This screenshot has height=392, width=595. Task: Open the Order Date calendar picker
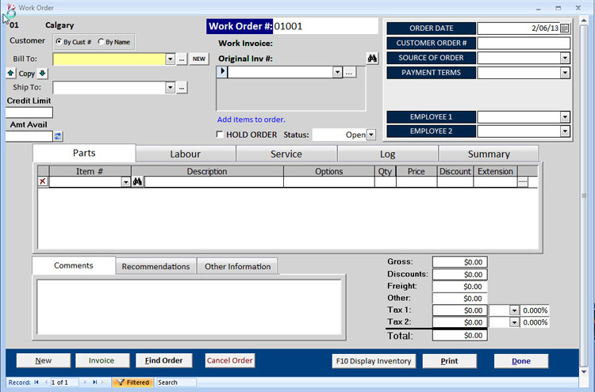point(564,29)
